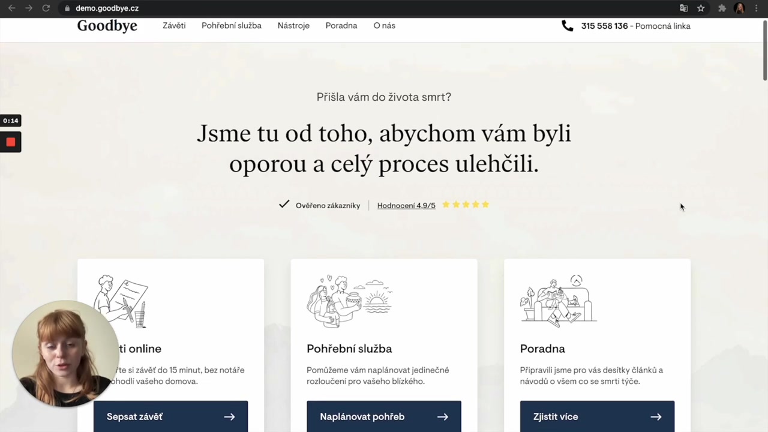The width and height of the screenshot is (768, 432).
Task: Click the Pomocná linka label
Action: coord(662,26)
